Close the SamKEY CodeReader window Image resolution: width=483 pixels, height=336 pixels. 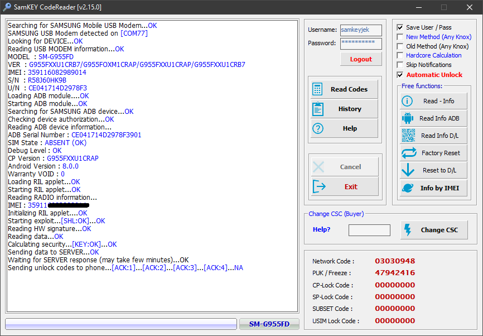470,7
